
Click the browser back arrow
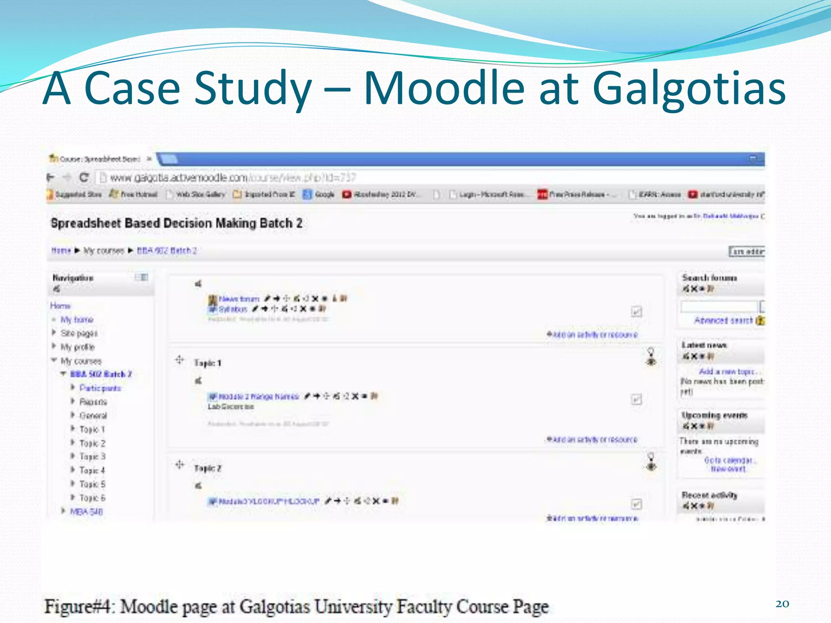point(51,177)
